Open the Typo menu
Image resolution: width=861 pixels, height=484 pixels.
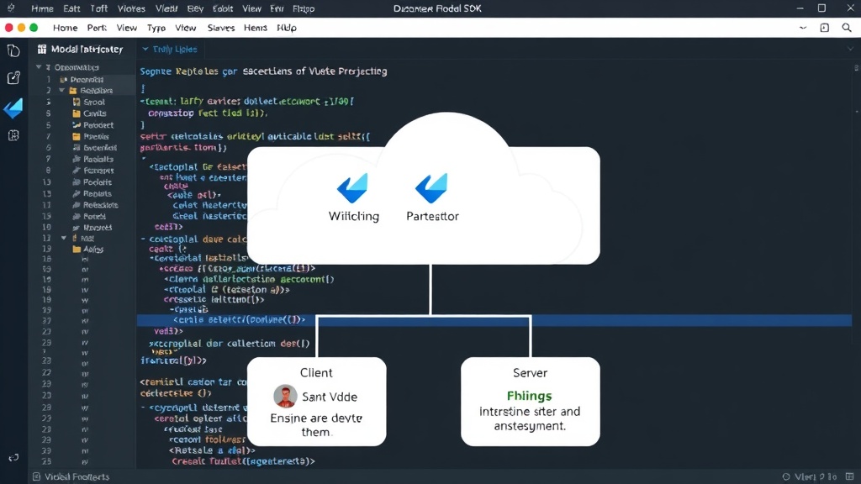pos(156,28)
